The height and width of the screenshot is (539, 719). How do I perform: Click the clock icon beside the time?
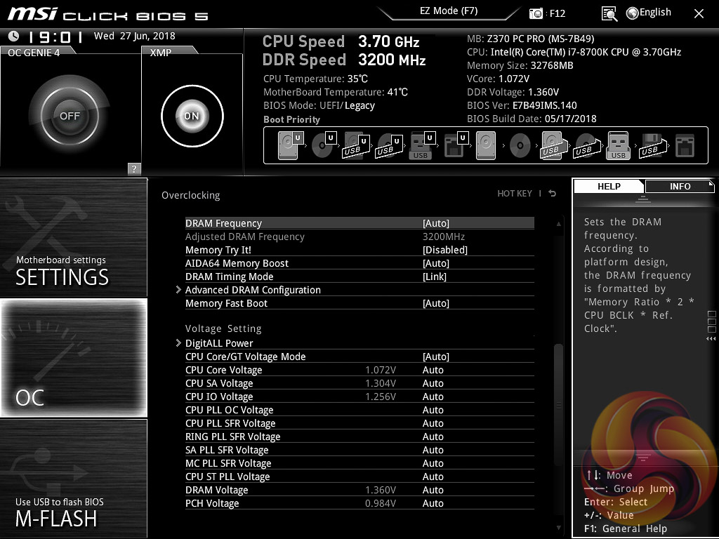pyautogui.click(x=14, y=36)
